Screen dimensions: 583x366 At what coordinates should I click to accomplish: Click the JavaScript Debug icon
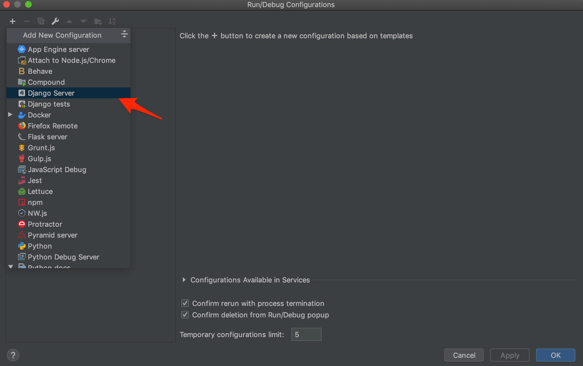pyautogui.click(x=22, y=170)
